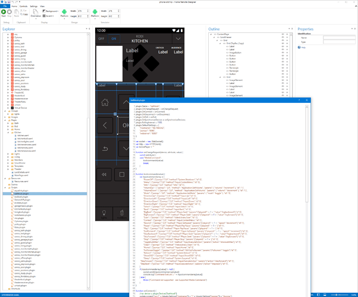Click the Save icon in the quick access toolbar

click(x=9, y=2)
